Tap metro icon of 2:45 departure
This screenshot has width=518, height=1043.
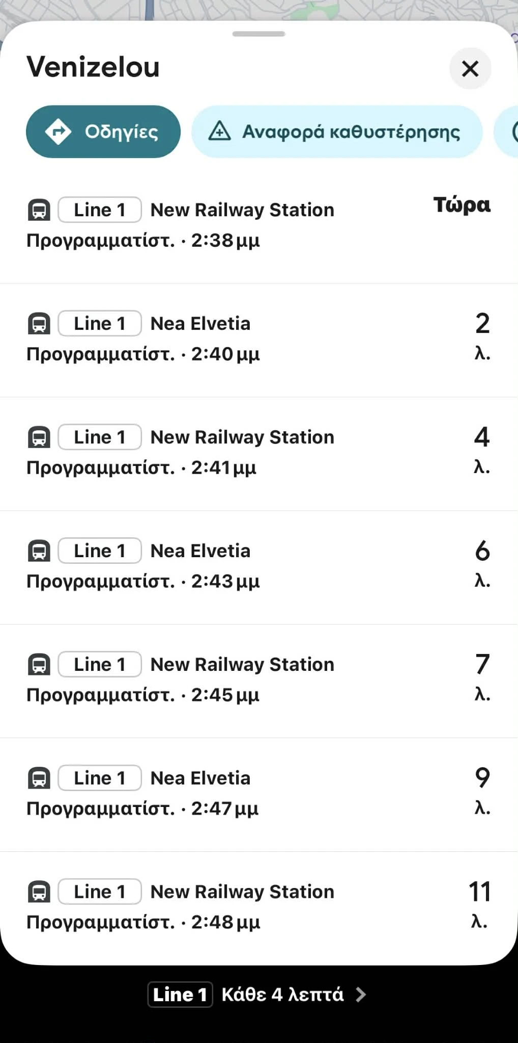[x=39, y=665]
